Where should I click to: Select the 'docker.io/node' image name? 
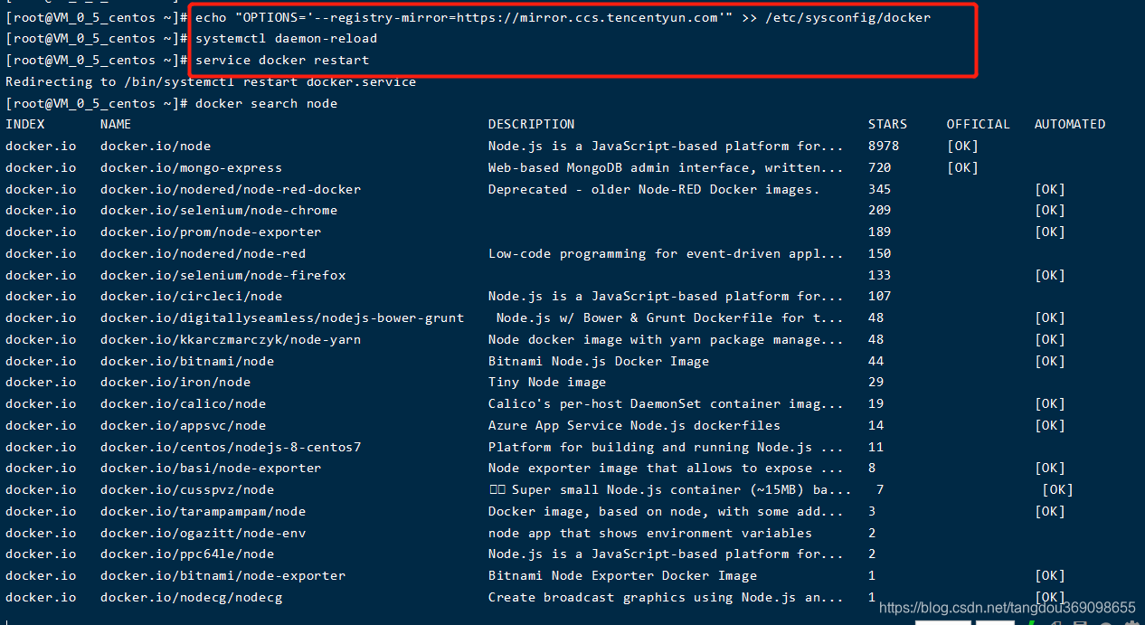(156, 146)
